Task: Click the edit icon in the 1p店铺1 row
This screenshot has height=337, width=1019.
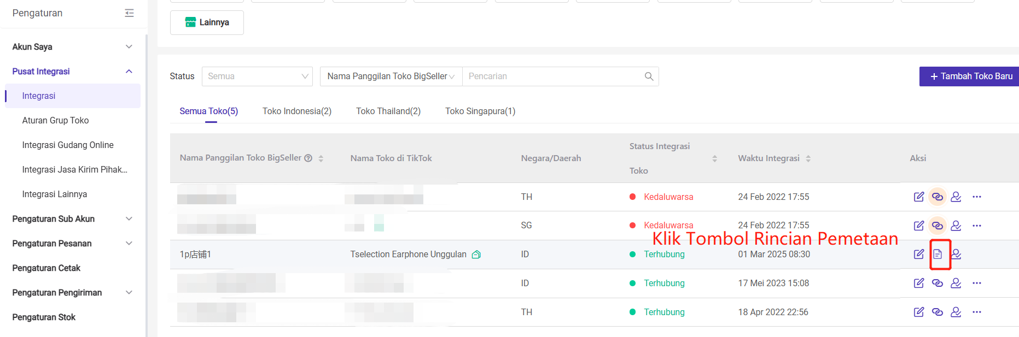Action: coord(919,254)
